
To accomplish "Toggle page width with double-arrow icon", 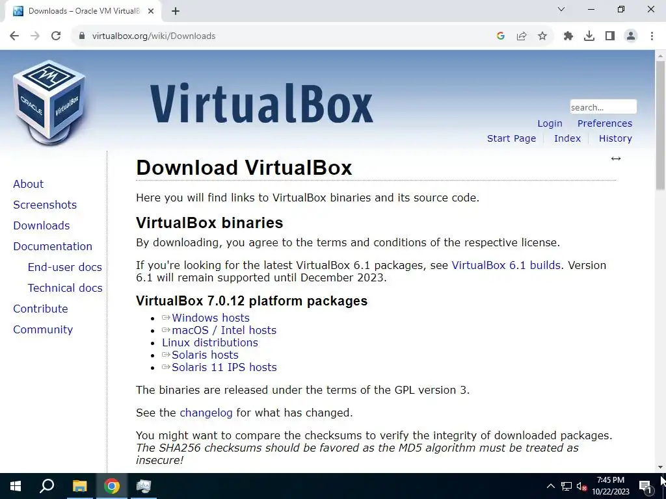I will point(616,159).
